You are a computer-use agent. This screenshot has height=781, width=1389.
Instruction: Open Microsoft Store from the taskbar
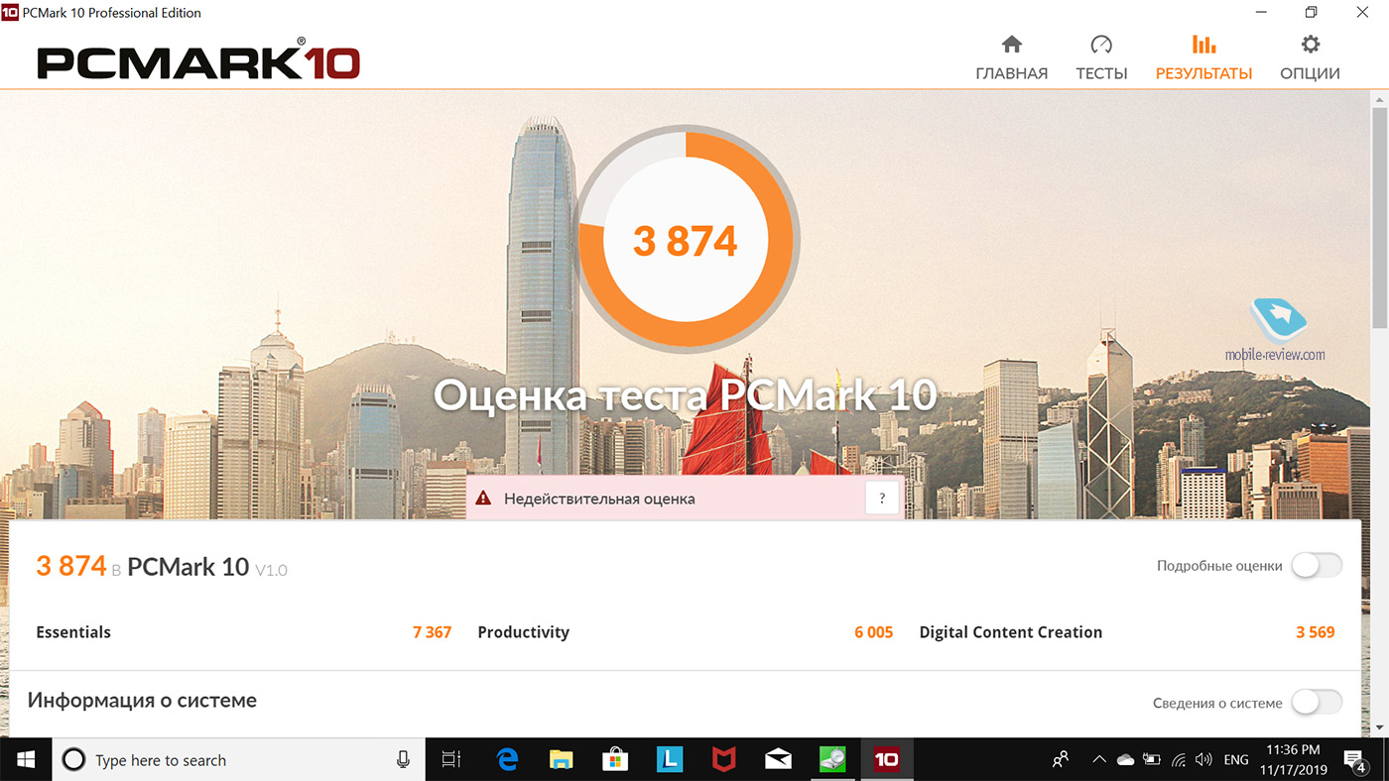click(x=615, y=760)
